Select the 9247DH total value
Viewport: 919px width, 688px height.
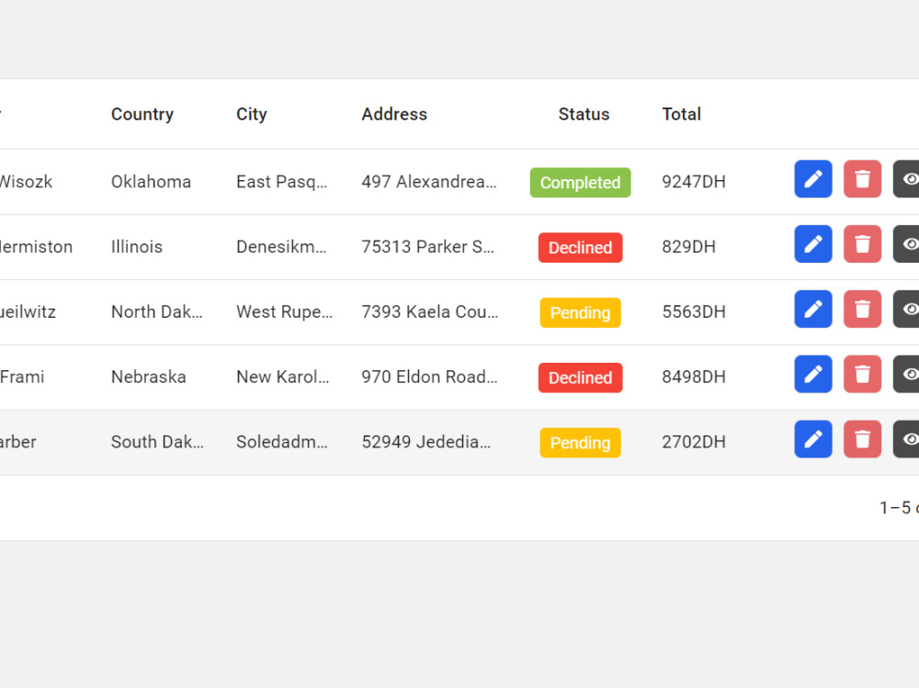pos(694,182)
